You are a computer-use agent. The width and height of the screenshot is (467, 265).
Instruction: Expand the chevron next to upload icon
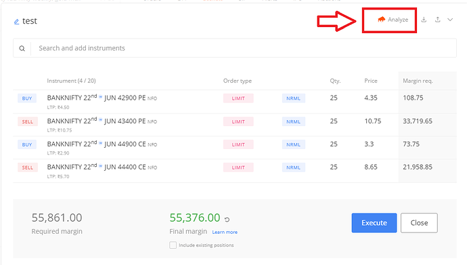pyautogui.click(x=450, y=20)
